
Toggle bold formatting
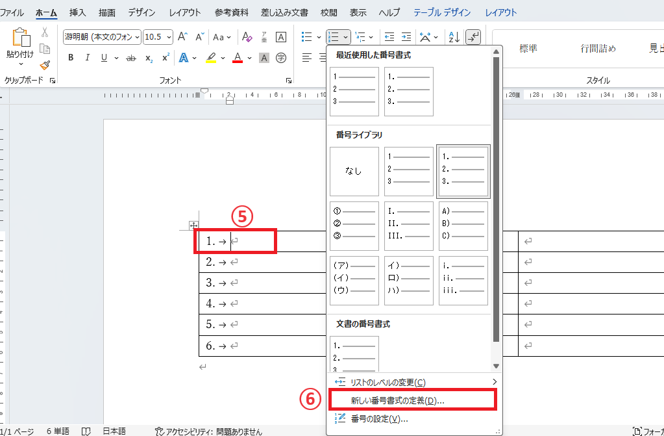point(71,58)
